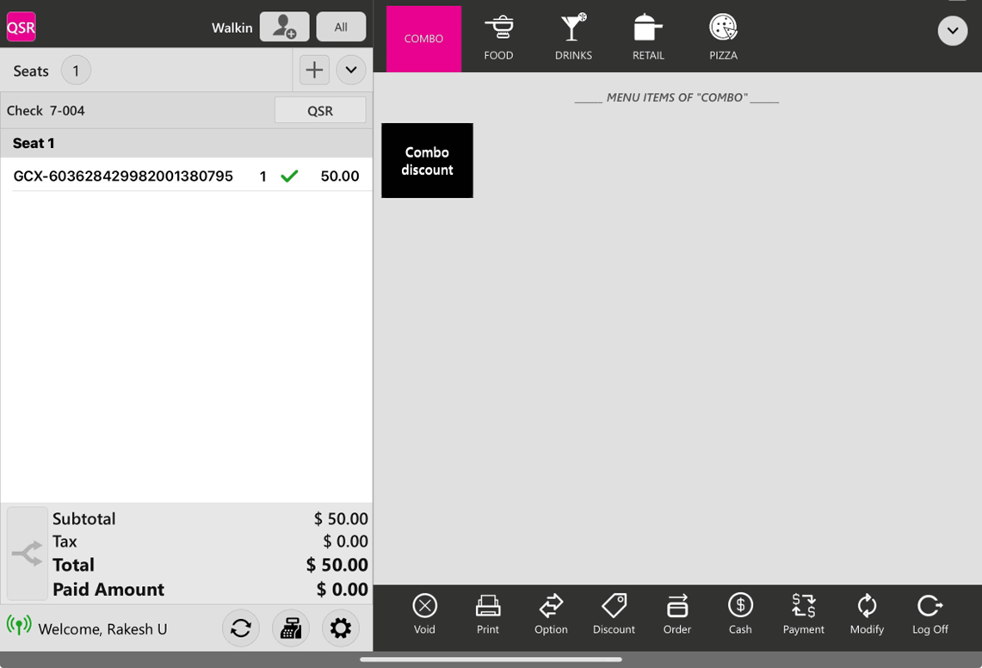Open the cash register icon
Screen dimensions: 982x668
pyautogui.click(x=291, y=628)
